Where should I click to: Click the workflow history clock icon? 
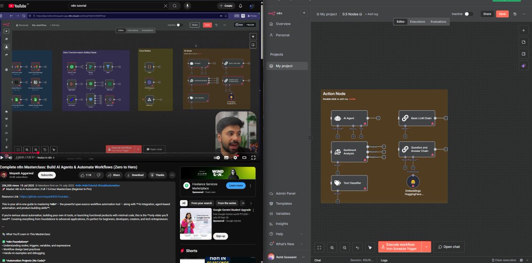click(515, 14)
